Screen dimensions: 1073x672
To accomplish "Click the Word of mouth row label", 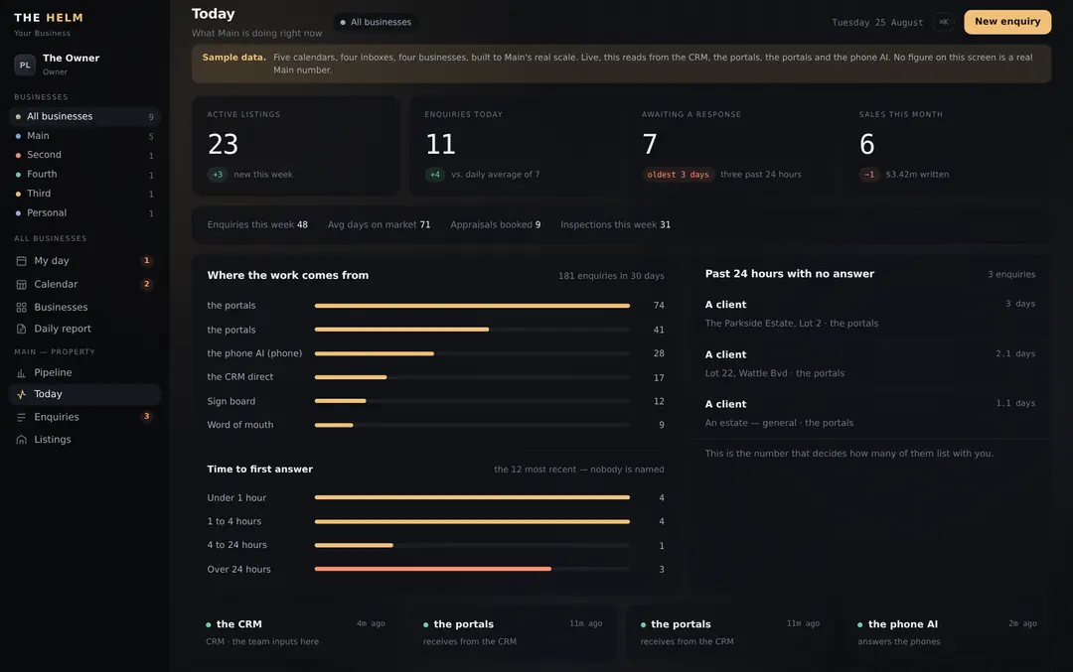I will [240, 425].
